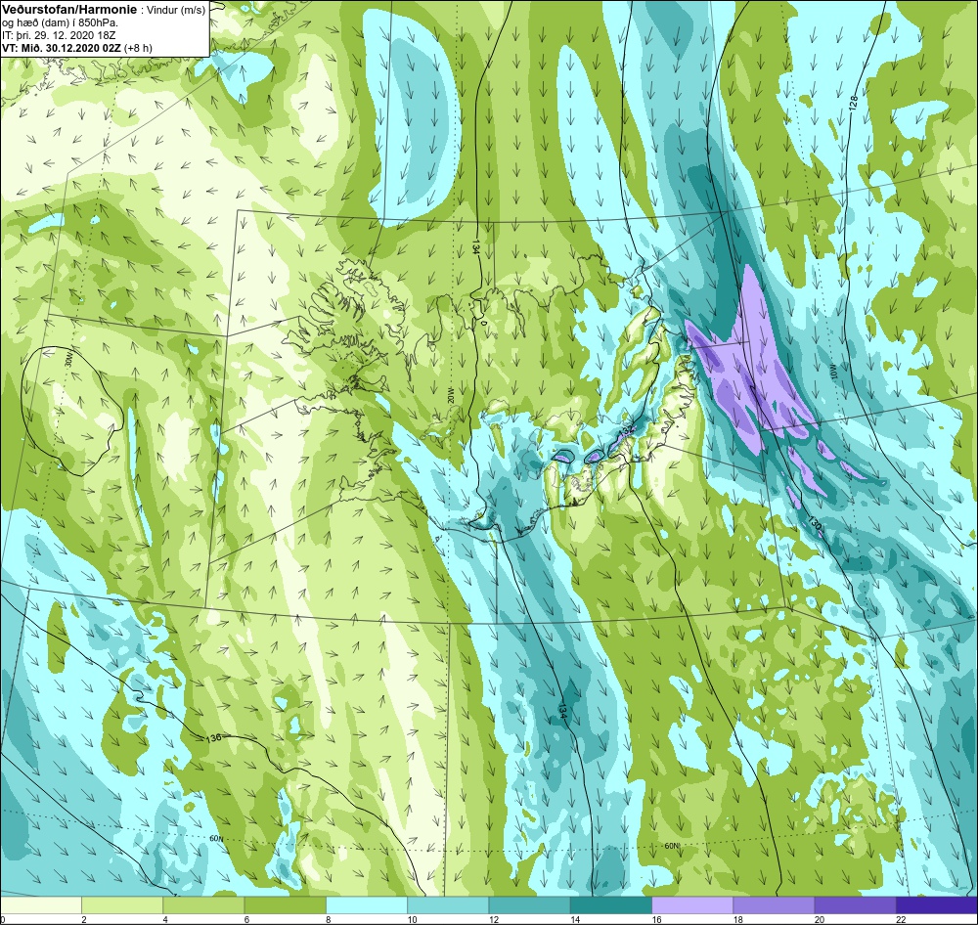Select the 'IT: þri. 29. 12. 2020 18Z' line

tap(59, 35)
